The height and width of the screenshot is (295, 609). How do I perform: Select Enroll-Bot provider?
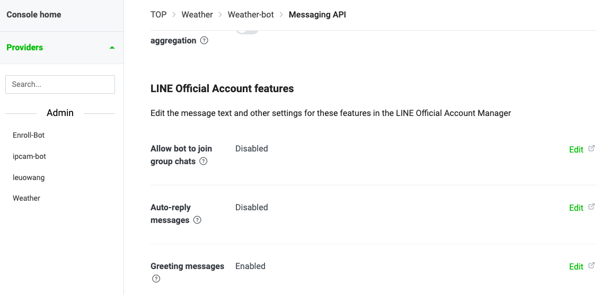(x=29, y=135)
